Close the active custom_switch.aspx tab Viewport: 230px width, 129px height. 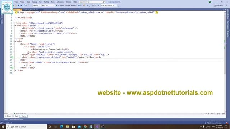(x=21, y=10)
